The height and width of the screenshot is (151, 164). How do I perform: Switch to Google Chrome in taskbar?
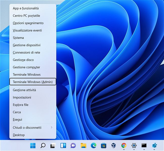(124, 145)
